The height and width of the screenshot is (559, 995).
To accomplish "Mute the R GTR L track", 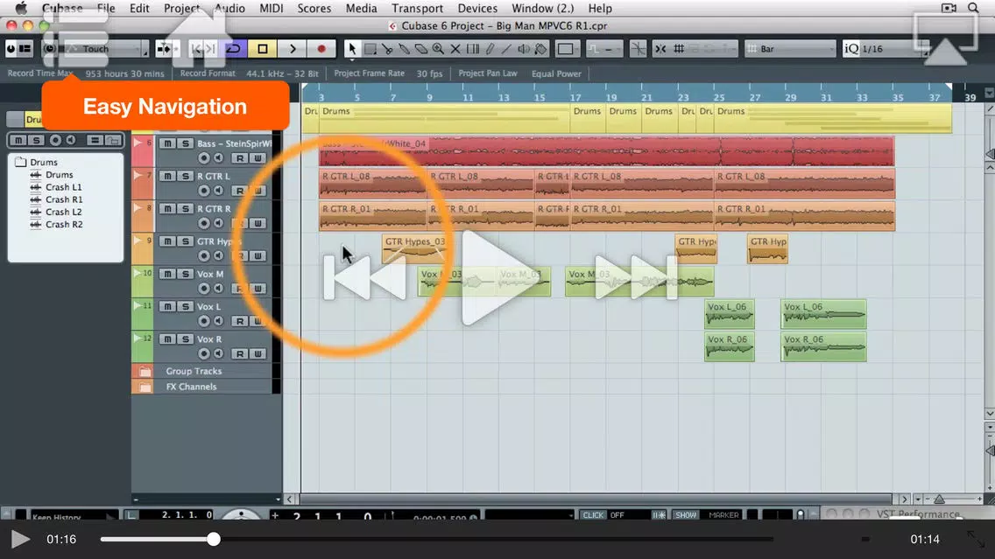I will (167, 176).
